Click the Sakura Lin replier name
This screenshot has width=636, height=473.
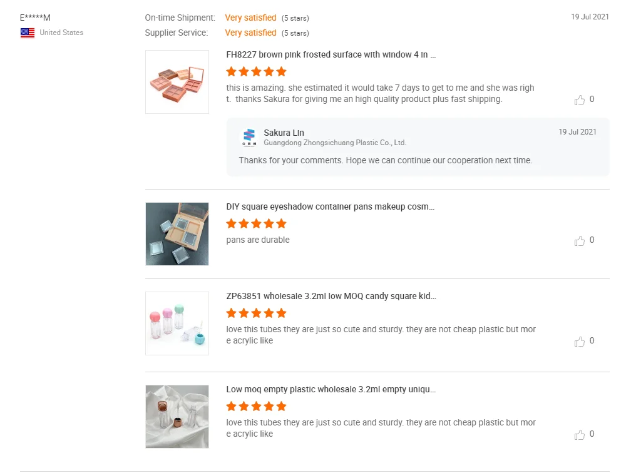click(x=284, y=133)
